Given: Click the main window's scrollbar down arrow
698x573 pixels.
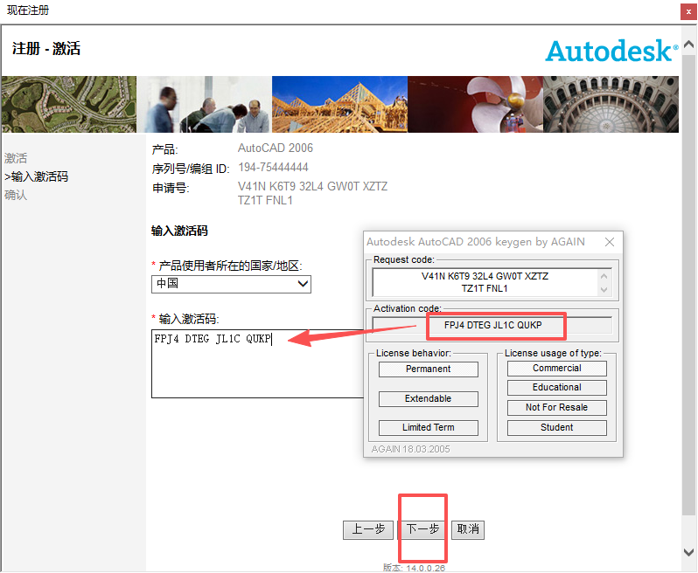Looking at the screenshot, I should pyautogui.click(x=688, y=551).
